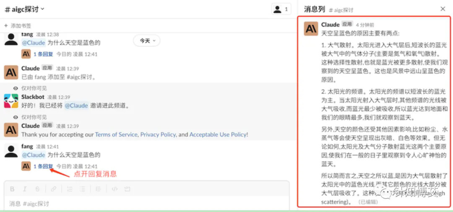The image size is (453, 212).
Task: Click Claude name in thread panel
Action: [330, 25]
